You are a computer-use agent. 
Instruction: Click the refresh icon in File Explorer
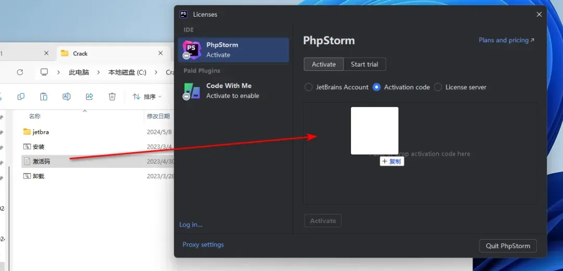tap(20, 72)
